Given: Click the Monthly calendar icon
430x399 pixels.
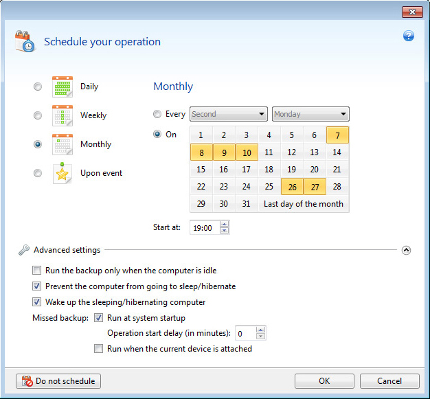Looking at the screenshot, I should pos(63,144).
